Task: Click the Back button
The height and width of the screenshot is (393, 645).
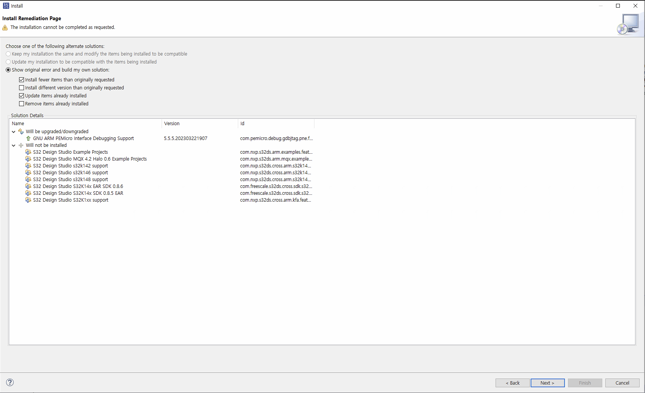Action: coord(512,383)
